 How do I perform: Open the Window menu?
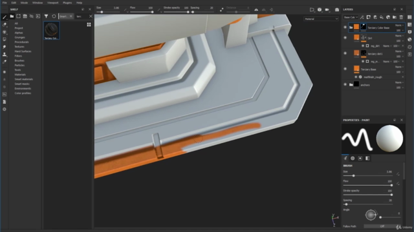[x=38, y=3]
